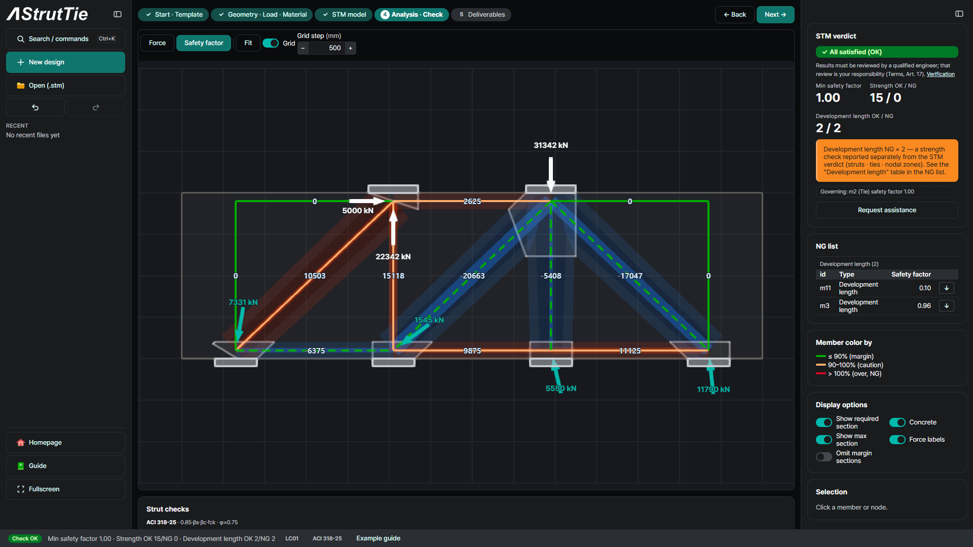Jump to member m3 arrow

(x=947, y=306)
